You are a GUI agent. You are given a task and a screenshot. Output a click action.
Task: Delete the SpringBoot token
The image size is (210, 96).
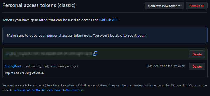click(197, 66)
